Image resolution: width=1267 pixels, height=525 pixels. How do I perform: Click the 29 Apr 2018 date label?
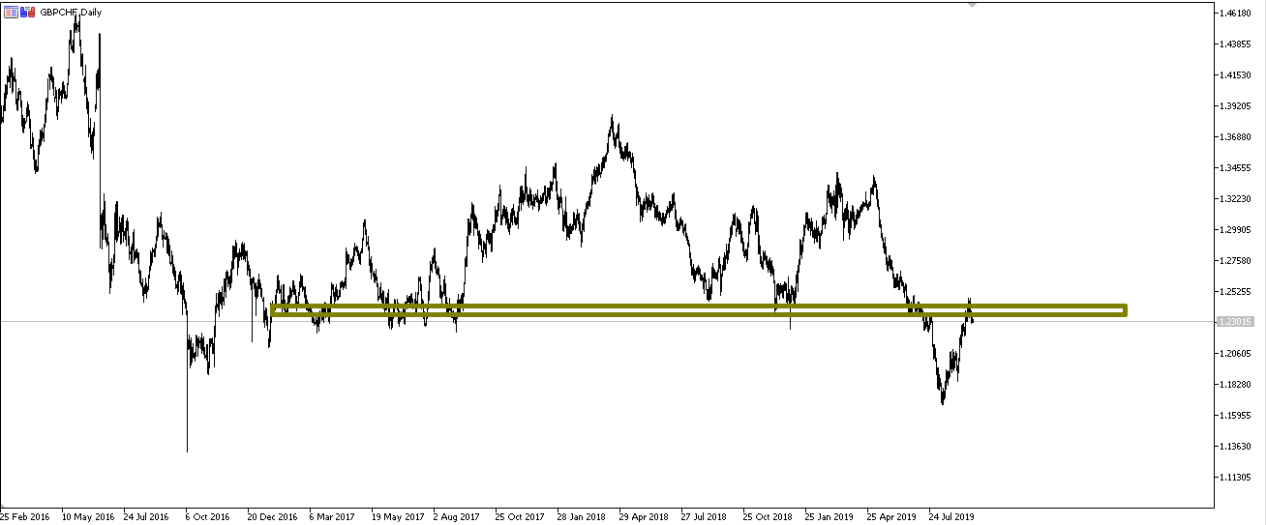tap(643, 516)
